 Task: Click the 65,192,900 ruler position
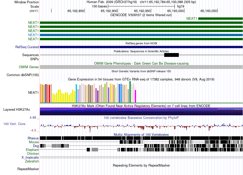[x=109, y=11]
